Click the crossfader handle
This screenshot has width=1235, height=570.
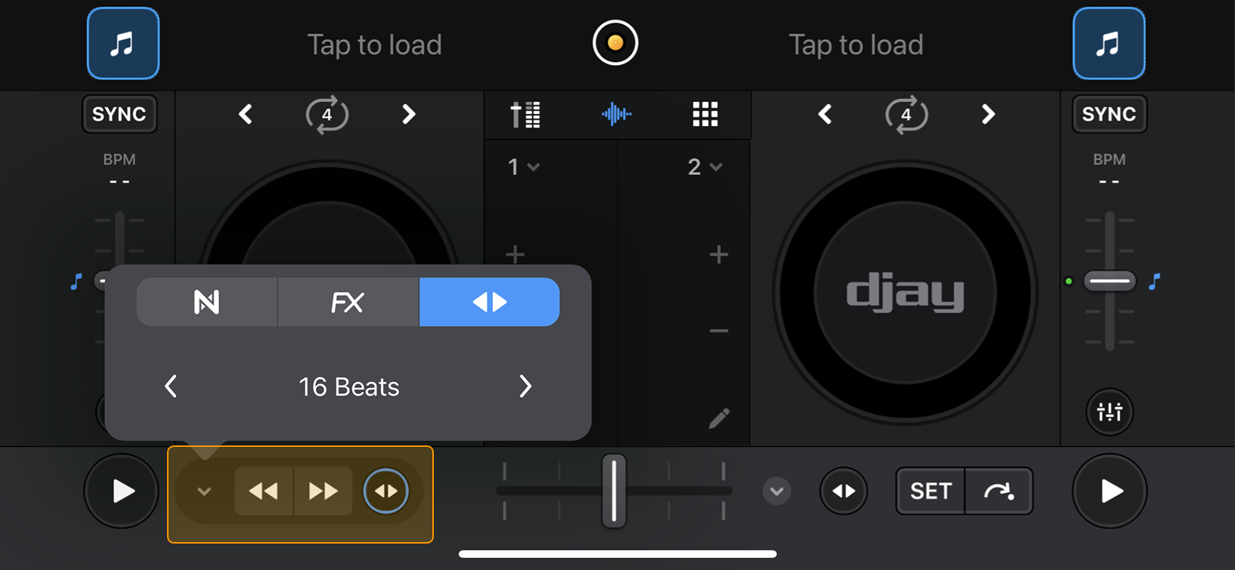pos(614,491)
